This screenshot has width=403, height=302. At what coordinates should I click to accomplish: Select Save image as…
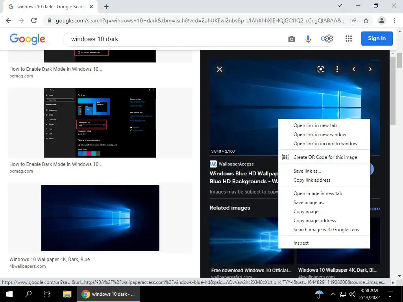pos(324,203)
